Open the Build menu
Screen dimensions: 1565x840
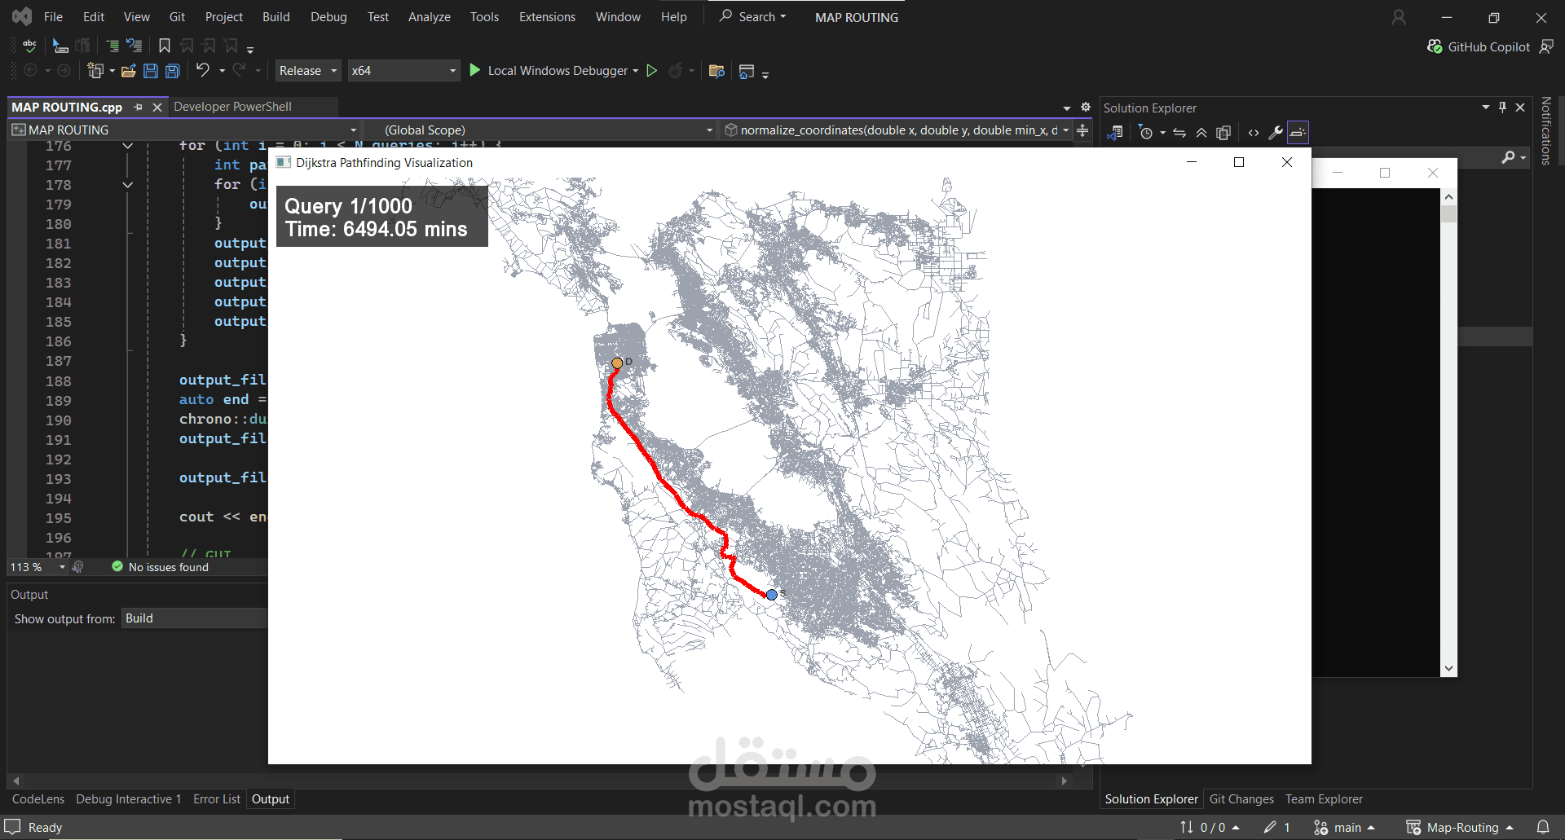(x=276, y=16)
